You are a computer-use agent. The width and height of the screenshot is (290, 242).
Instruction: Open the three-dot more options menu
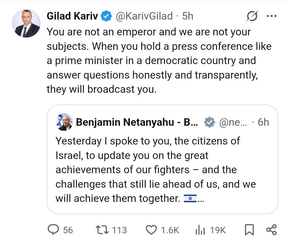[x=271, y=16]
